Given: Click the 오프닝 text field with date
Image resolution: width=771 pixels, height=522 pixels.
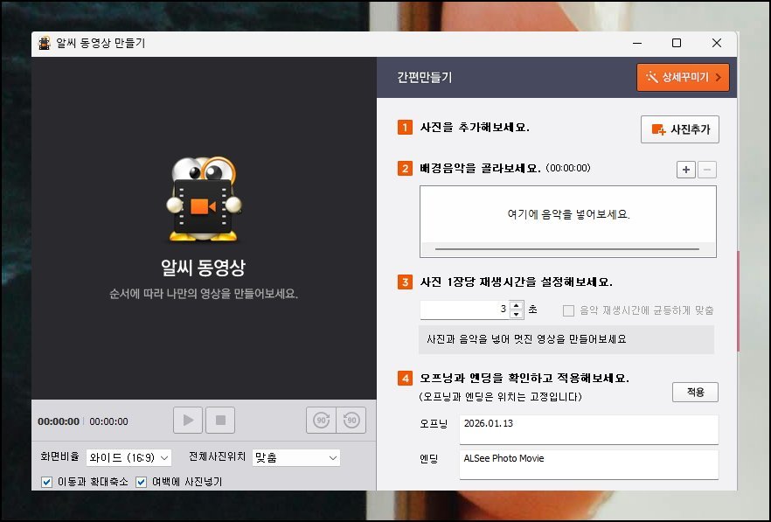Looking at the screenshot, I should click(x=588, y=429).
